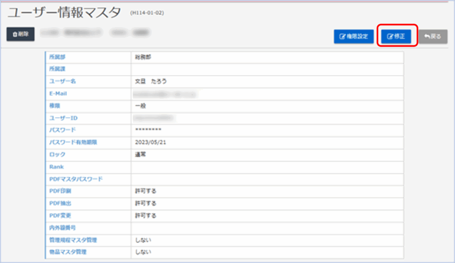Click the masked password asterisks value
The image size is (455, 263).
(x=148, y=130)
